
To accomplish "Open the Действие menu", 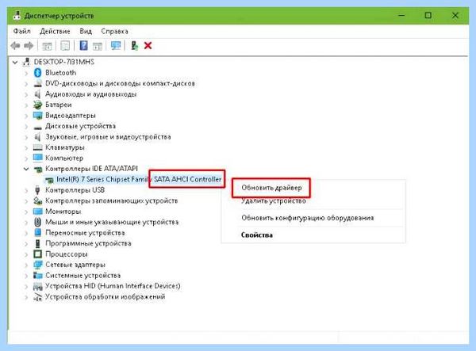I will coord(55,31).
